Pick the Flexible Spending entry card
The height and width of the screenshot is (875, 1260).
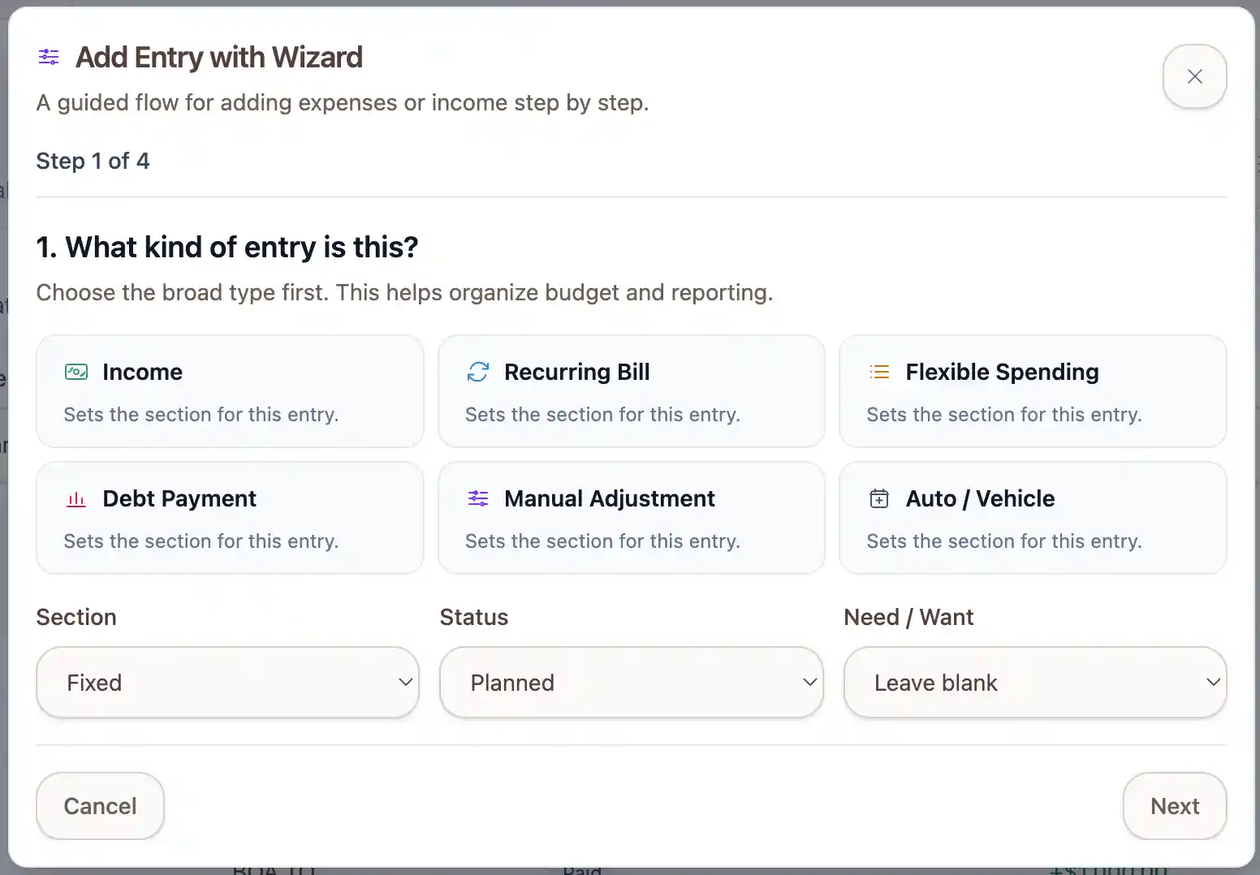(x=1032, y=391)
